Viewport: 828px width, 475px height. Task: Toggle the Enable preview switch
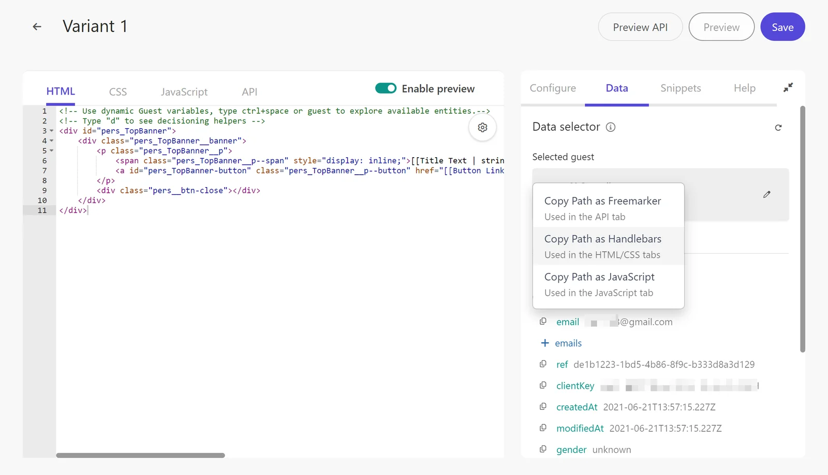pyautogui.click(x=386, y=88)
